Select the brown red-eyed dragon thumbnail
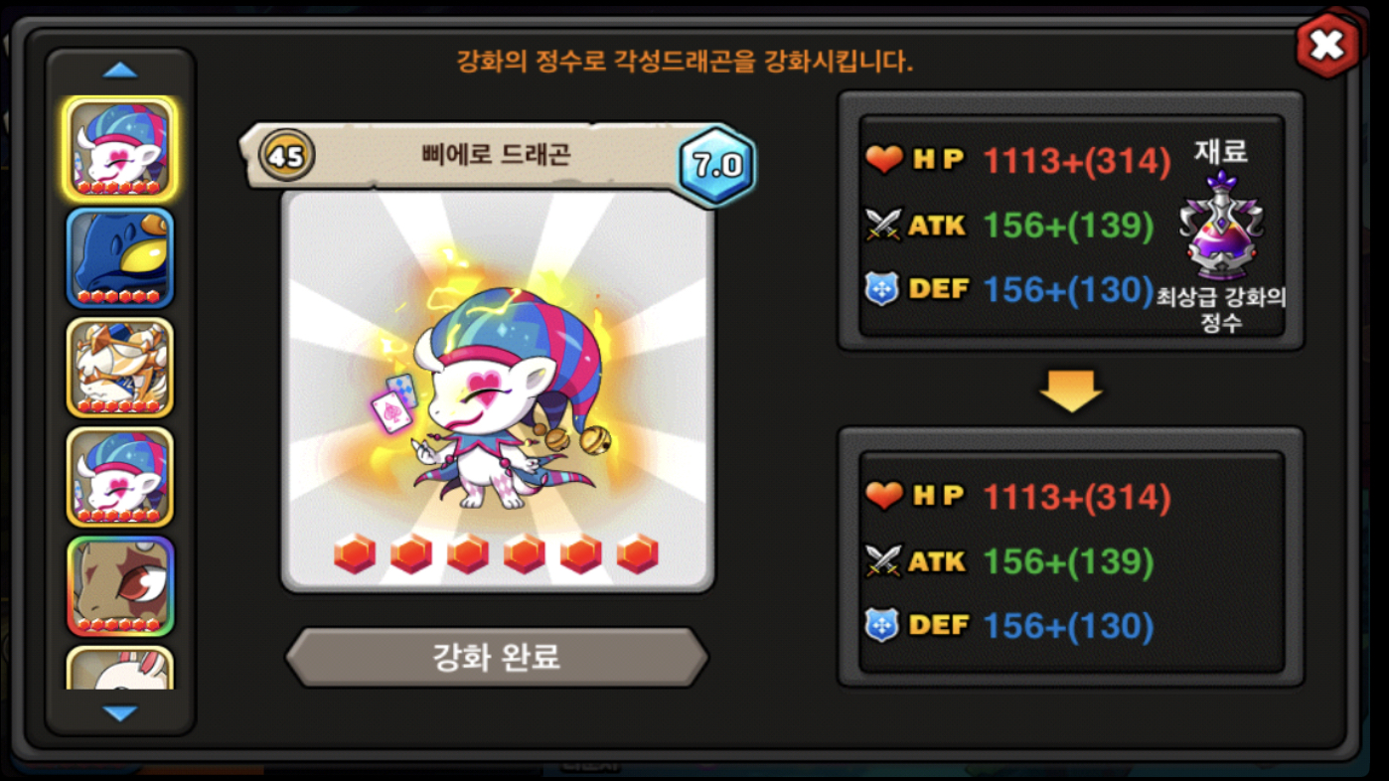1389x781 pixels. (120, 585)
